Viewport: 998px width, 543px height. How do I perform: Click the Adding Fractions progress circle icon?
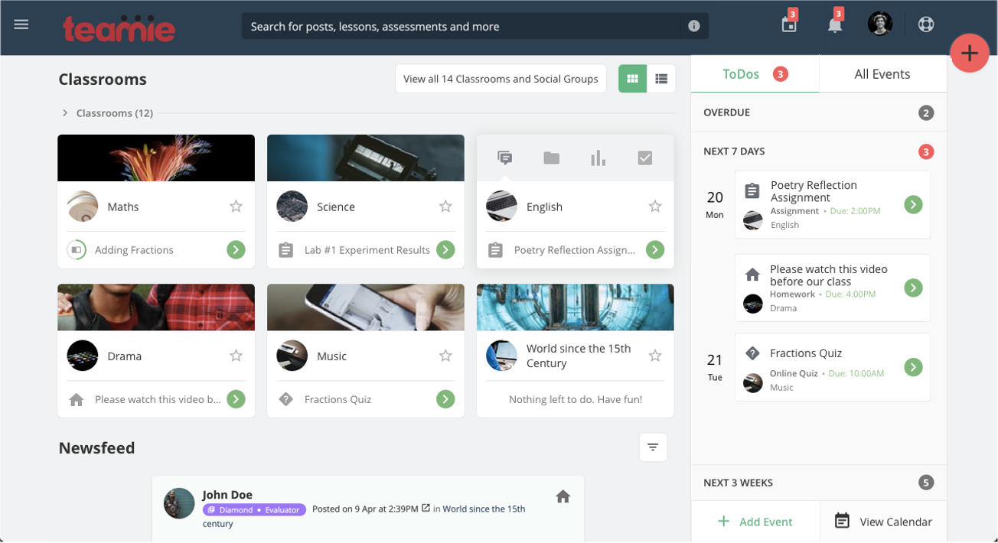(77, 250)
